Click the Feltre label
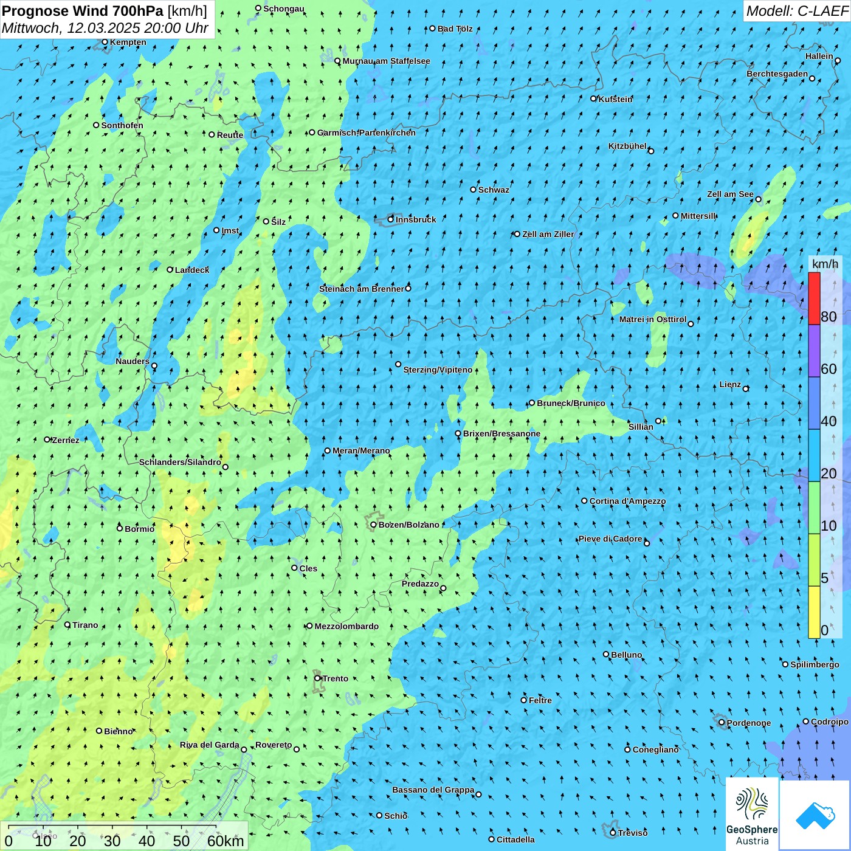 tap(540, 700)
